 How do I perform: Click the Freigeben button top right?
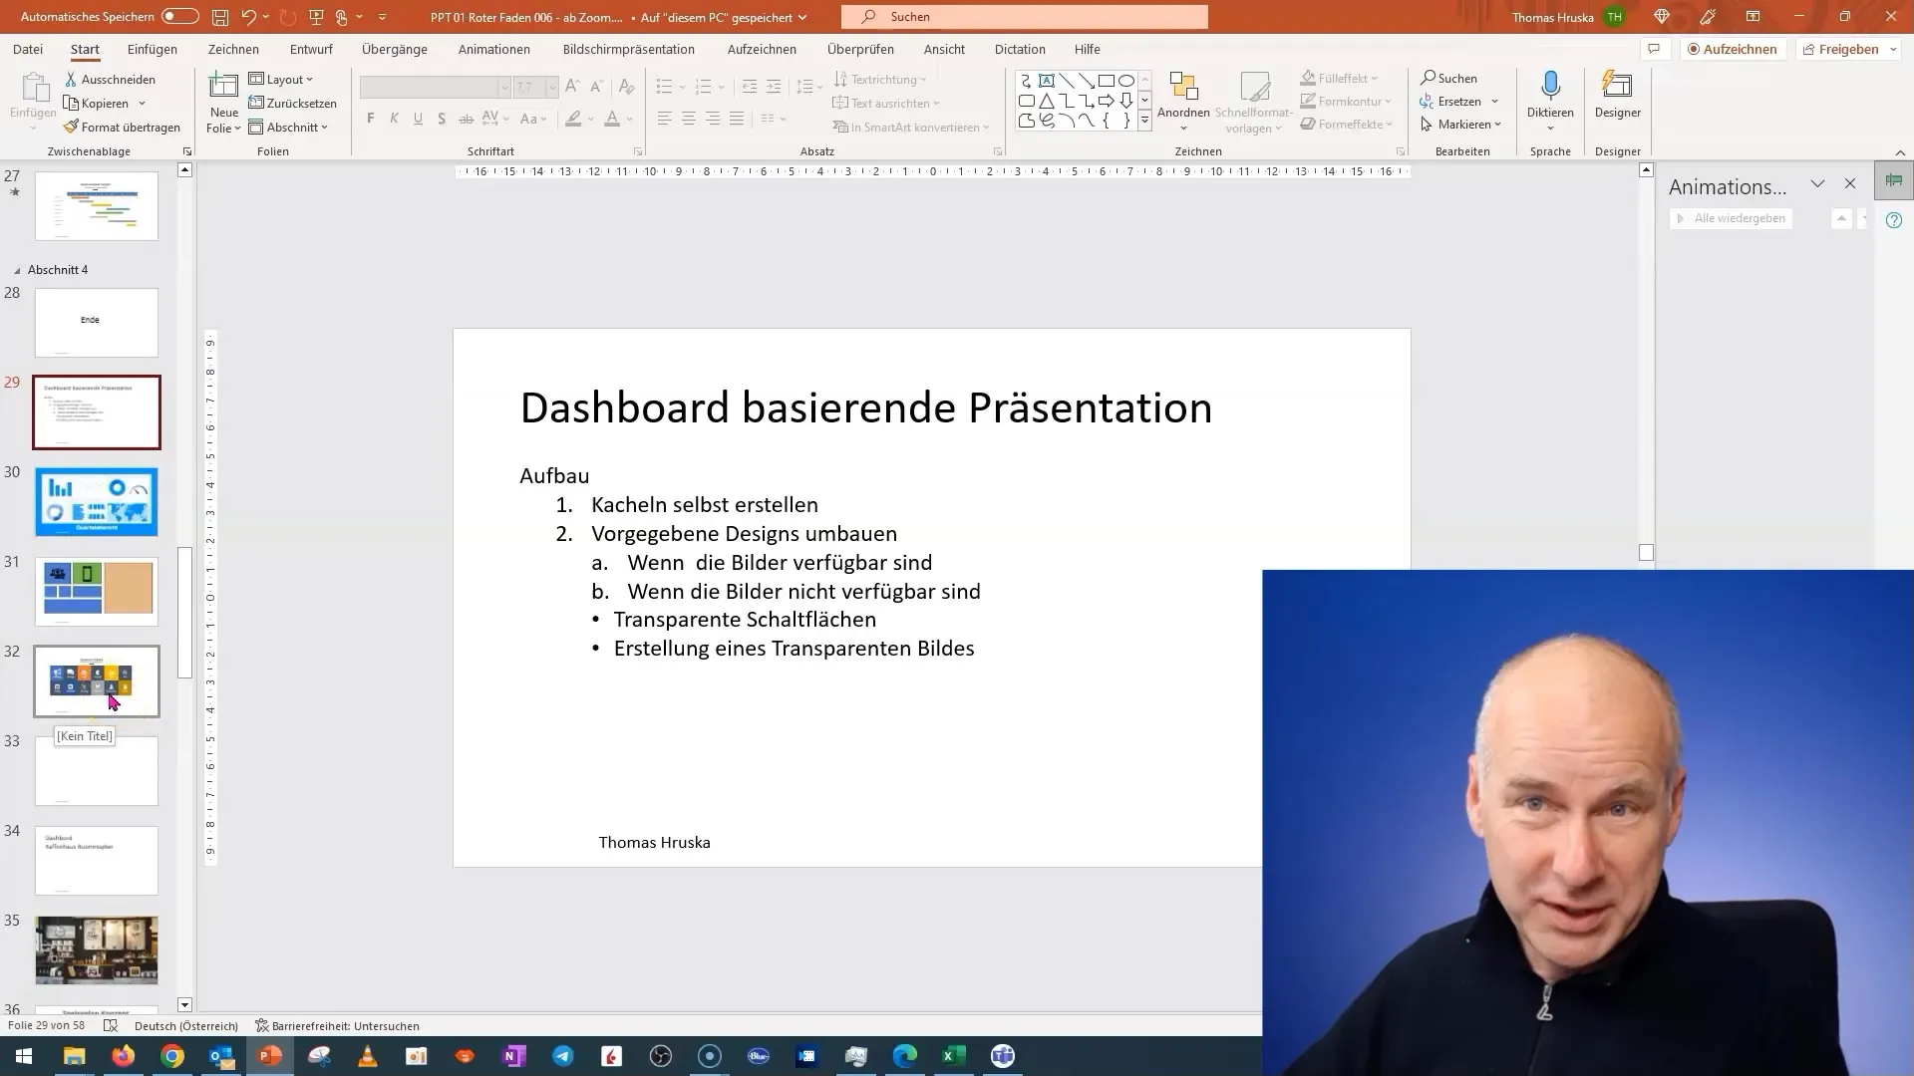point(1848,49)
